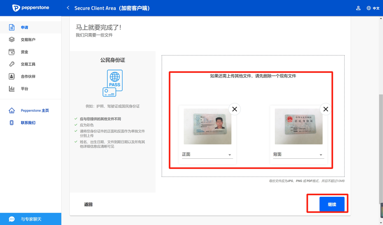Click the file format note about JPG, PNG
Image resolution: width=383 pixels, height=225 pixels.
306,181
